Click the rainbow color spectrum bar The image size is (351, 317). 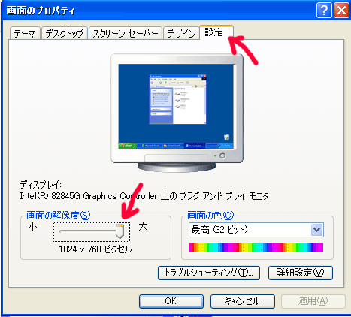point(256,247)
